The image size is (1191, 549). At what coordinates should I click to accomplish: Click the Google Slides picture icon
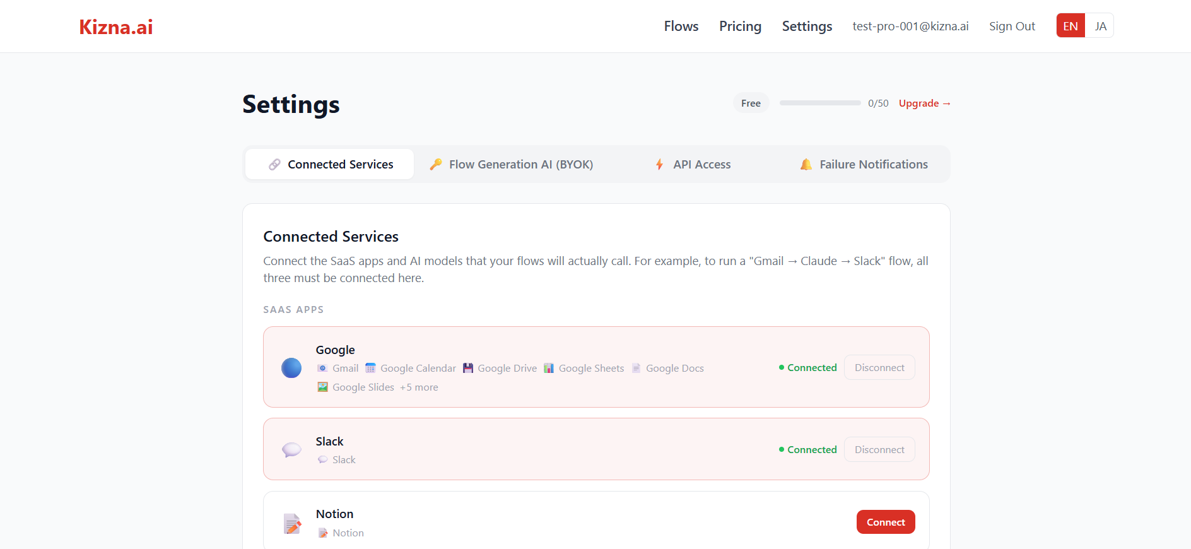tap(322, 387)
